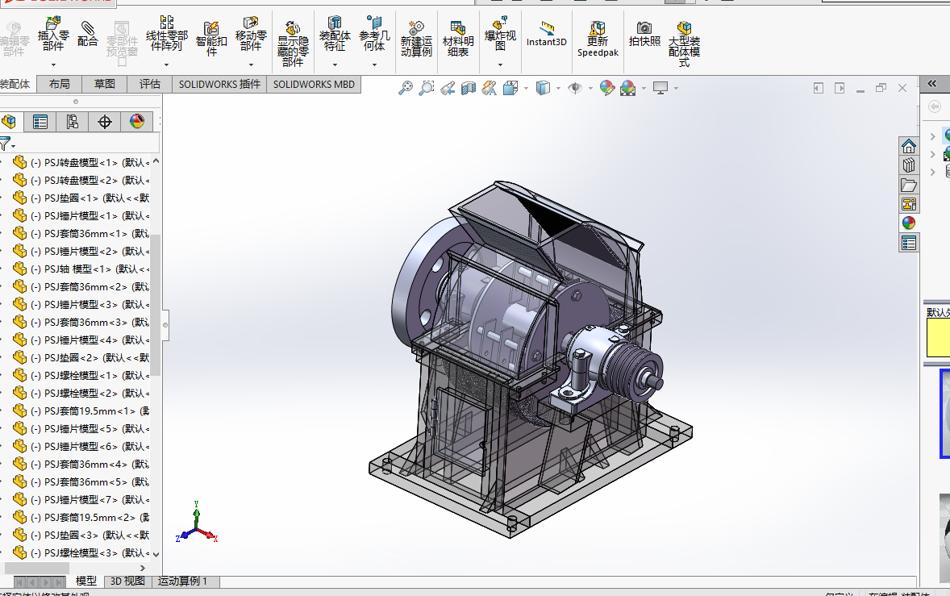Switch to SOLIDWORKS 插件 tab

219,84
